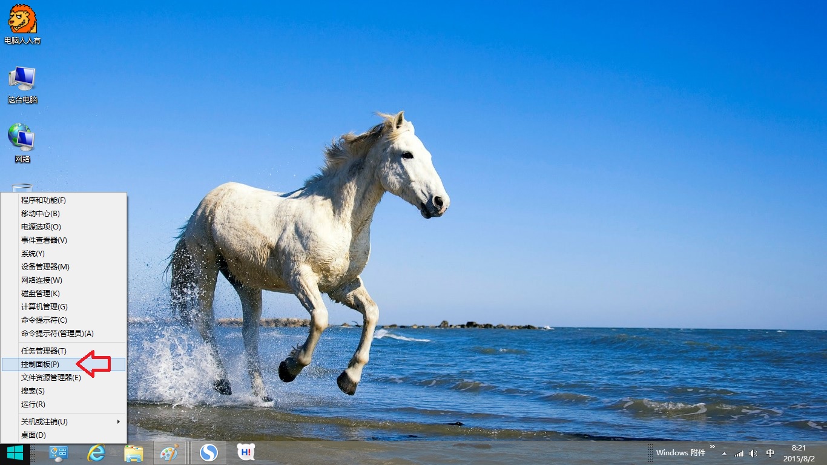Screen dimensions: 827x465
Task: Open the Windows 附件 taskbar toolbar
Action: [x=680, y=453]
